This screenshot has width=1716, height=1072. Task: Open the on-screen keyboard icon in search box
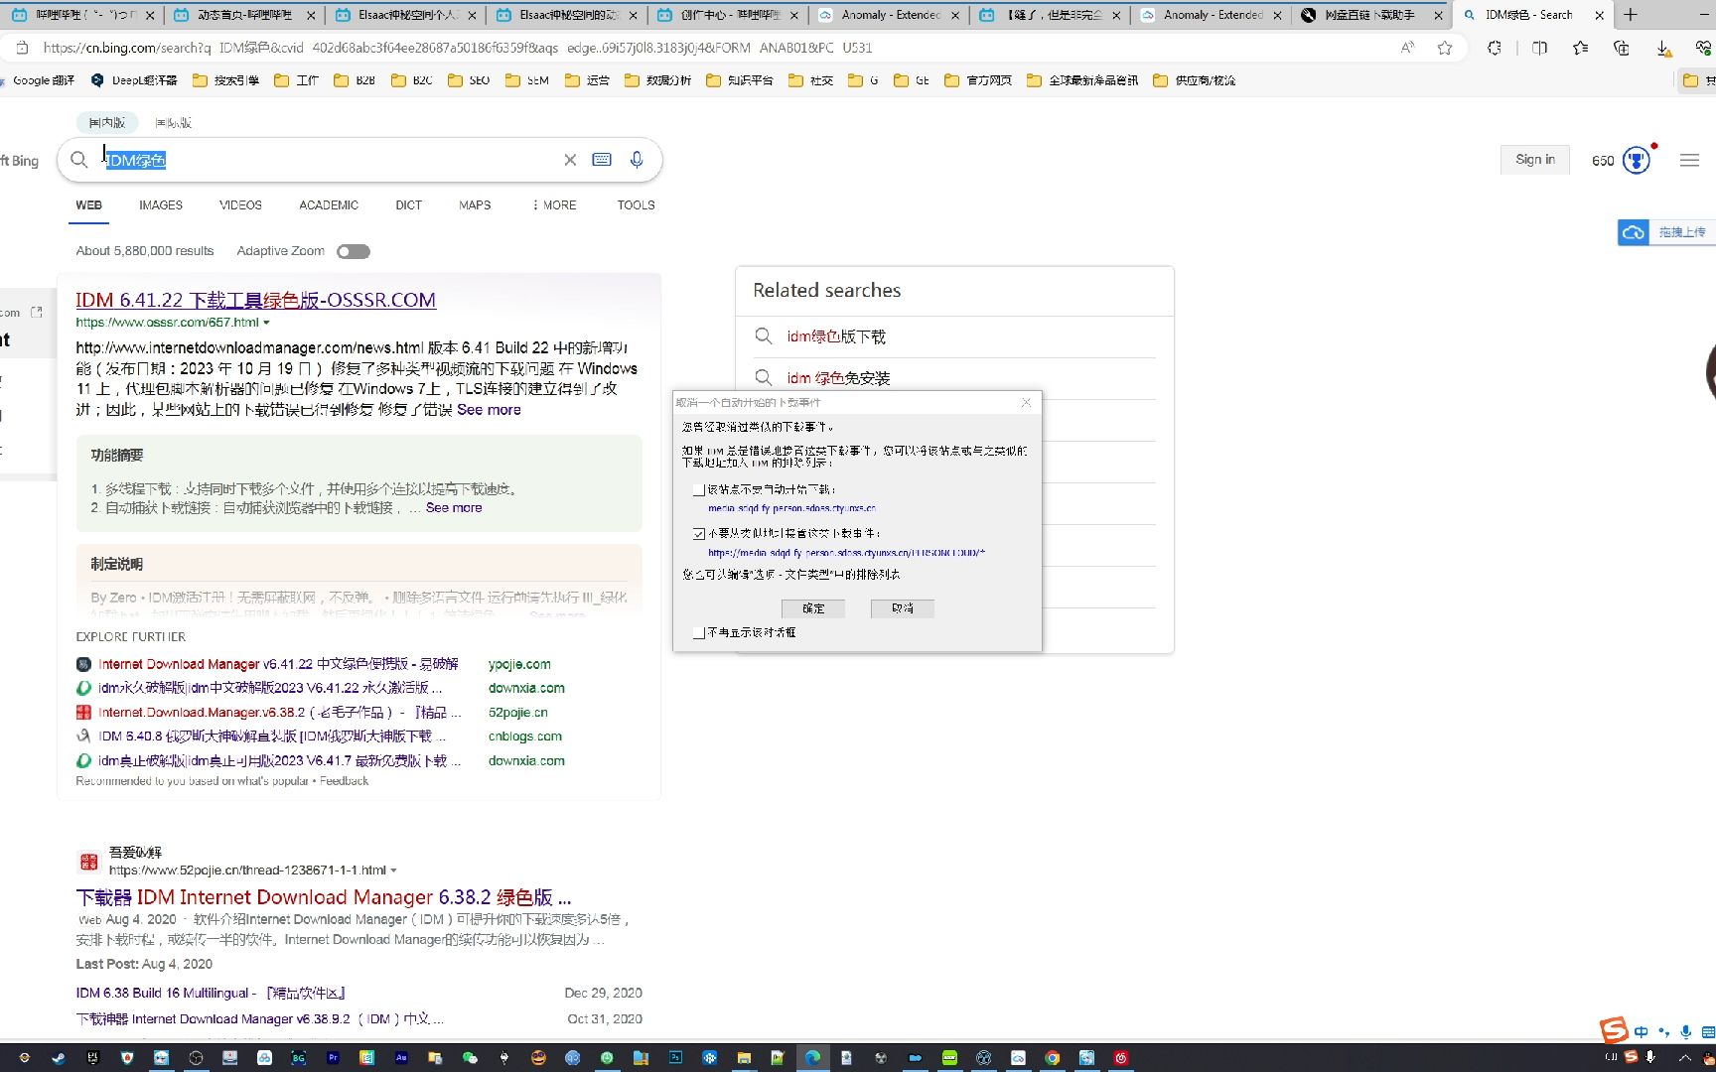[x=602, y=160]
